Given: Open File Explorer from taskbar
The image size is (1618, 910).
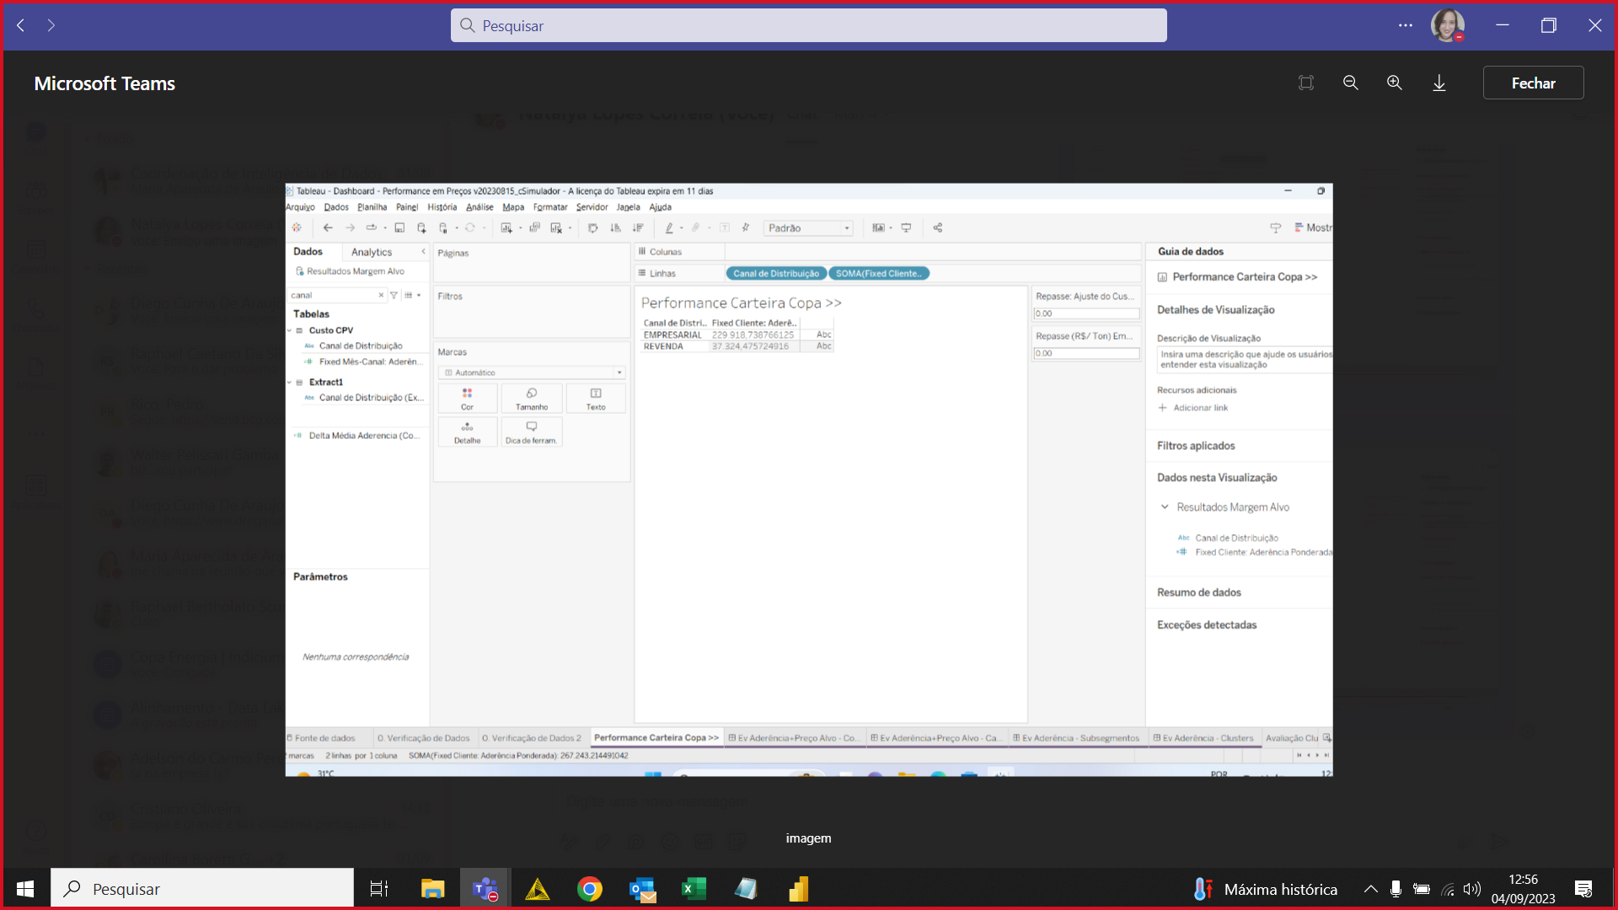Looking at the screenshot, I should click(432, 889).
